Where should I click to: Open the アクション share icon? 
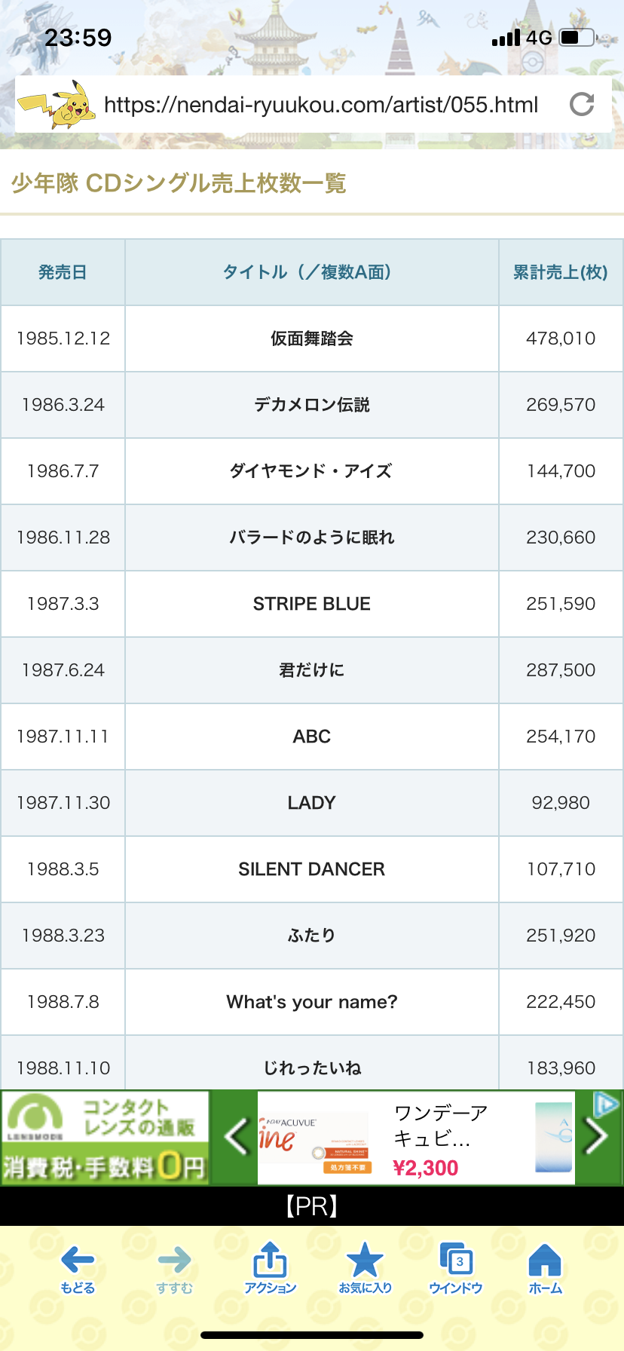(x=270, y=1270)
